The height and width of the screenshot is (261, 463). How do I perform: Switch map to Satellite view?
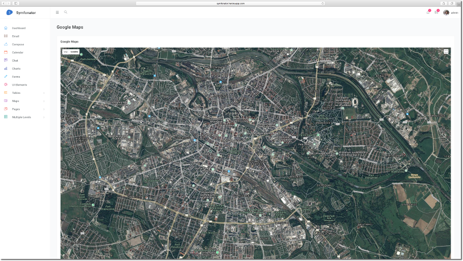tap(74, 52)
